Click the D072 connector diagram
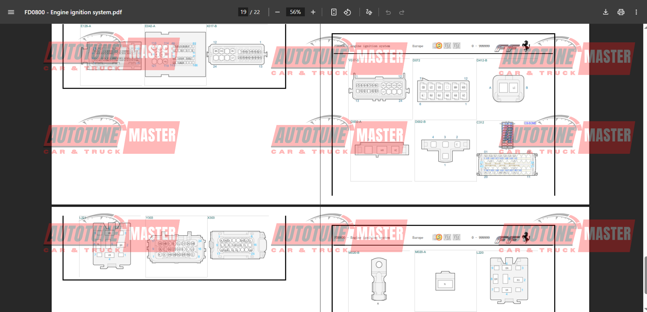 [x=443, y=91]
